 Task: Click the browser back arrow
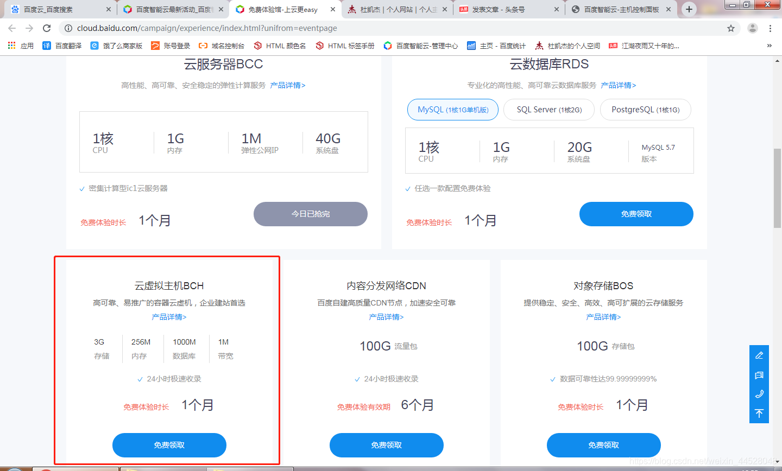point(12,28)
